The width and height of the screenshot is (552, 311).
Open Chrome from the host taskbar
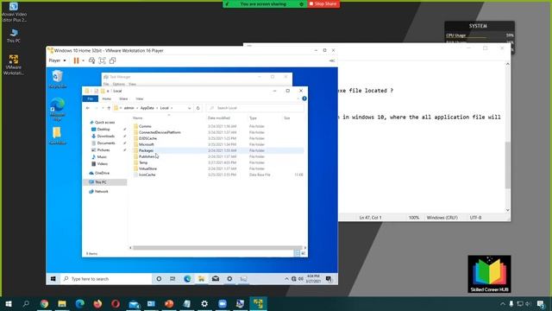point(44,303)
